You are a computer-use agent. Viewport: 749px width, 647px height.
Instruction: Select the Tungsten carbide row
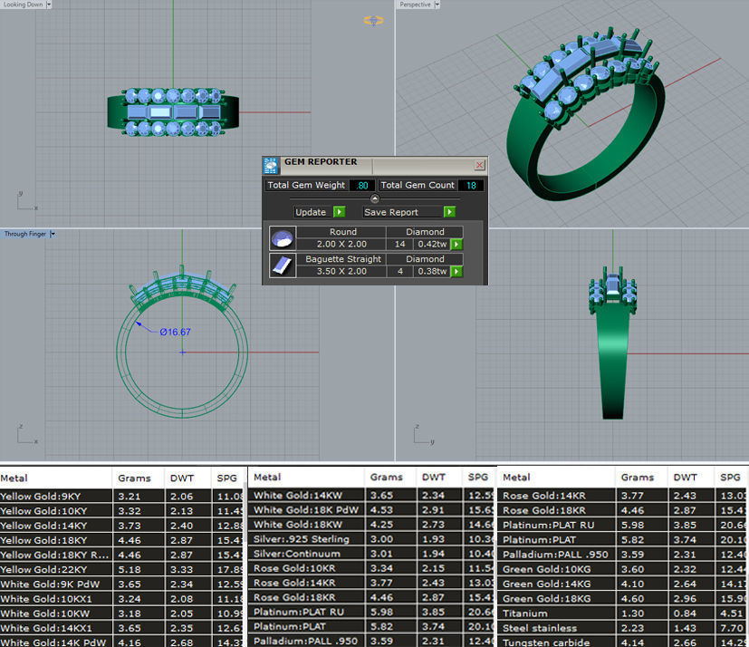tap(623, 642)
